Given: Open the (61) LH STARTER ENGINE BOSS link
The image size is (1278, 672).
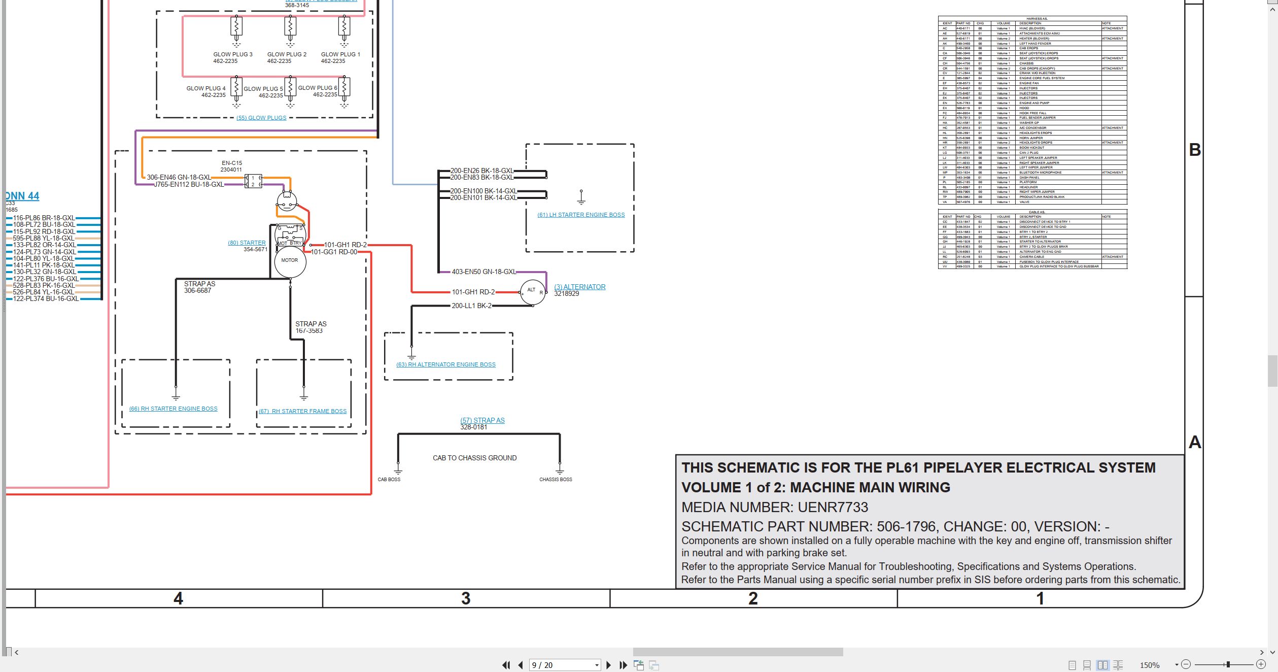Looking at the screenshot, I should tap(581, 215).
